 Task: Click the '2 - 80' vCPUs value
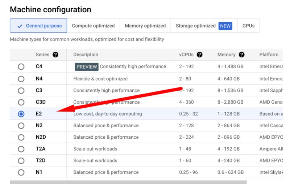click(185, 79)
